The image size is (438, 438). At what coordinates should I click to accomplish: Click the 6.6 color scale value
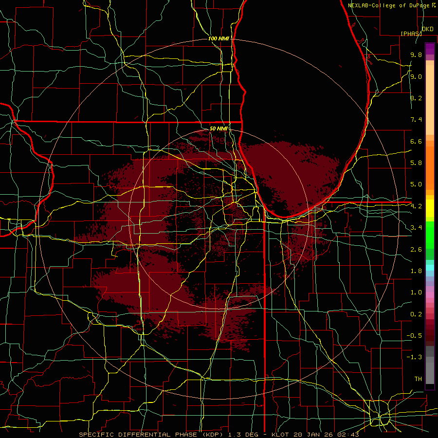click(x=416, y=141)
